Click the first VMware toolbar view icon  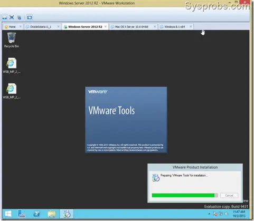click(4, 17)
